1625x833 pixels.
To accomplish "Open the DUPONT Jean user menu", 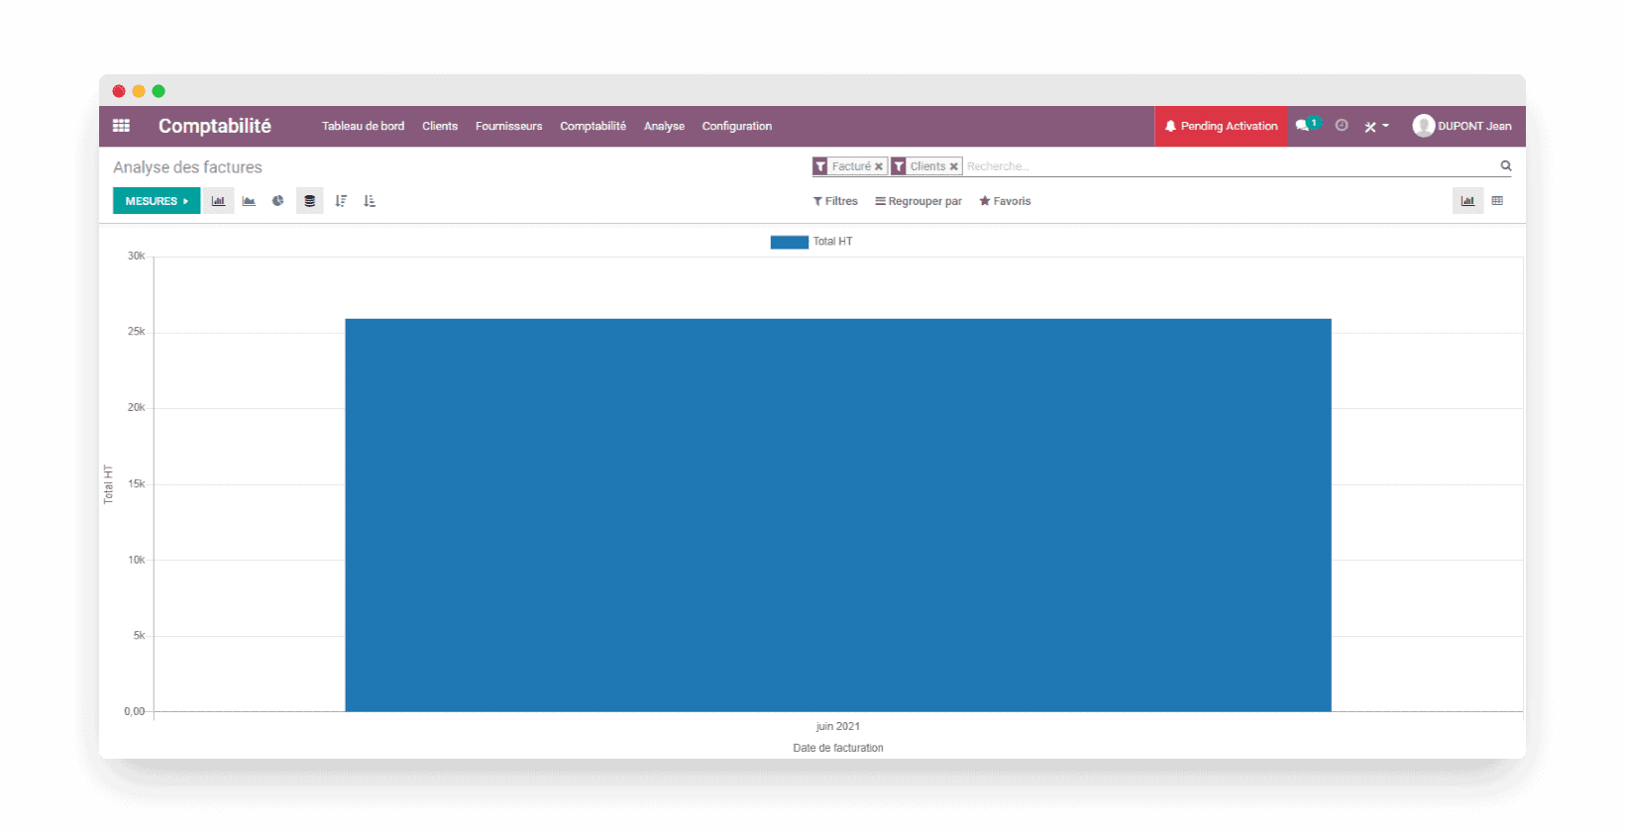I will coord(1462,126).
